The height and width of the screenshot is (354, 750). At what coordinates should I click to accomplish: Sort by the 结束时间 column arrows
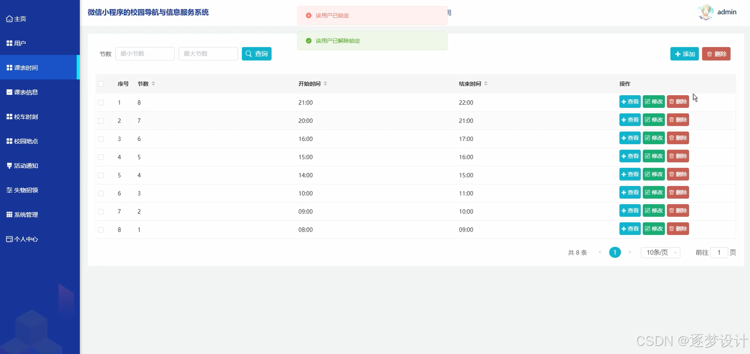(486, 83)
